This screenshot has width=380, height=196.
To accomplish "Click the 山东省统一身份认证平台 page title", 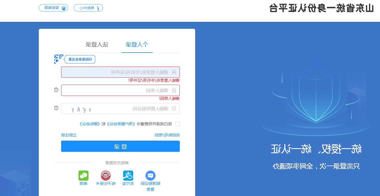I will [321, 8].
